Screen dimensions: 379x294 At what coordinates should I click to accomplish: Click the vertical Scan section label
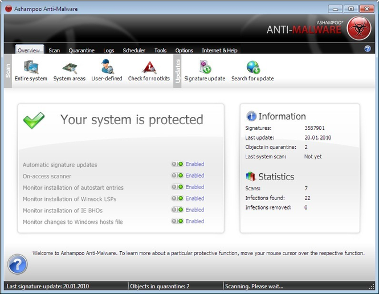(x=8, y=71)
